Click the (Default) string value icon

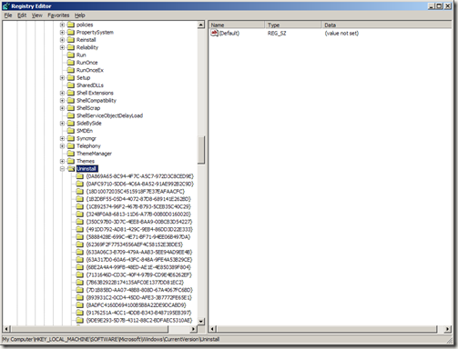click(x=215, y=33)
